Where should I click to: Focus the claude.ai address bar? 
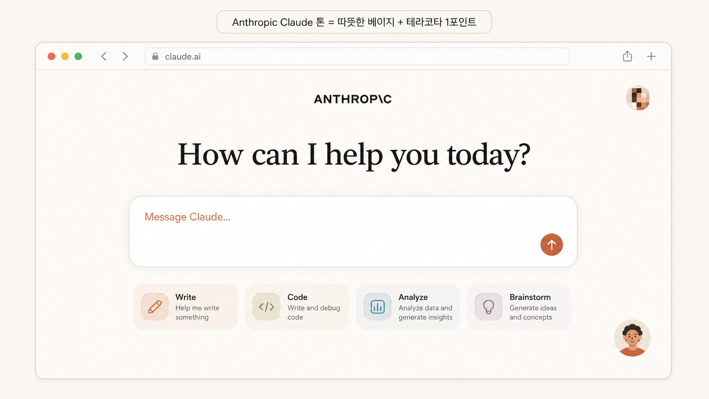pos(357,56)
